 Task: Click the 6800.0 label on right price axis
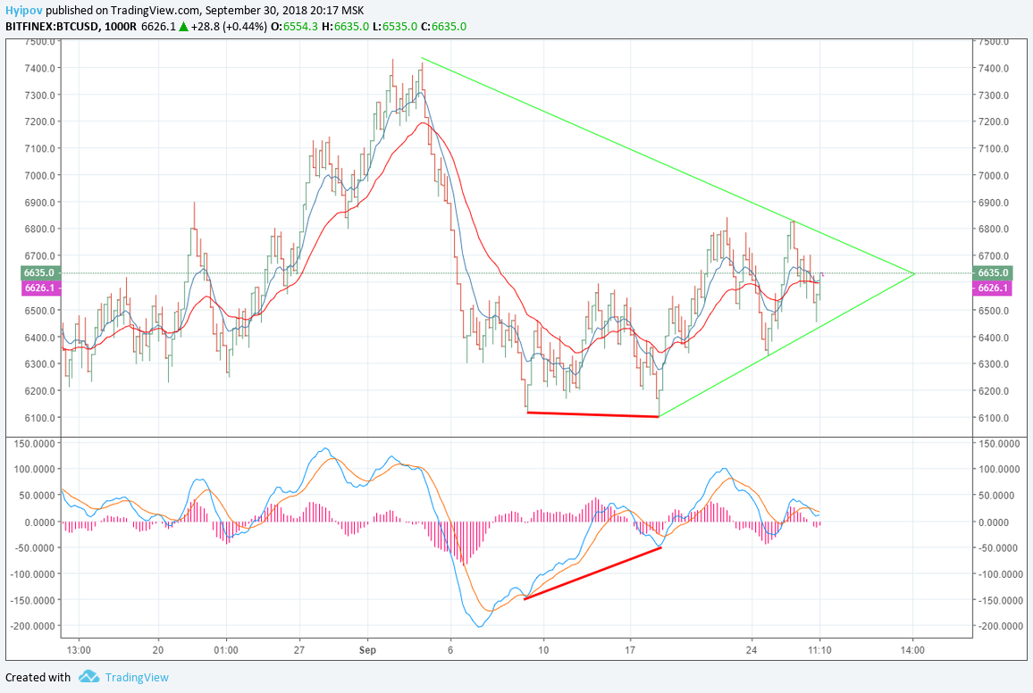click(994, 230)
